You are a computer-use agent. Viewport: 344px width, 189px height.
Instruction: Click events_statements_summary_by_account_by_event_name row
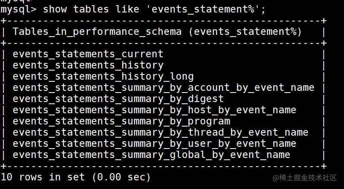tap(164, 87)
